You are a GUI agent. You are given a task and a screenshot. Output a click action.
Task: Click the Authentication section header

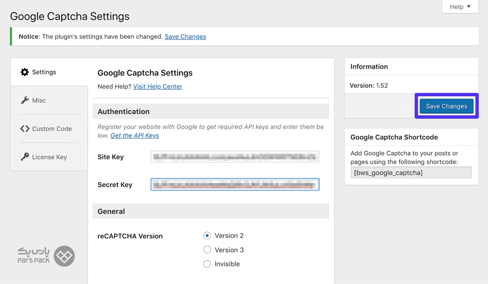[x=211, y=111]
